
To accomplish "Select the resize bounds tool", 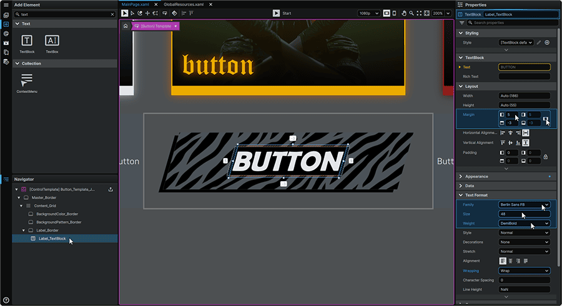I will tap(155, 13).
